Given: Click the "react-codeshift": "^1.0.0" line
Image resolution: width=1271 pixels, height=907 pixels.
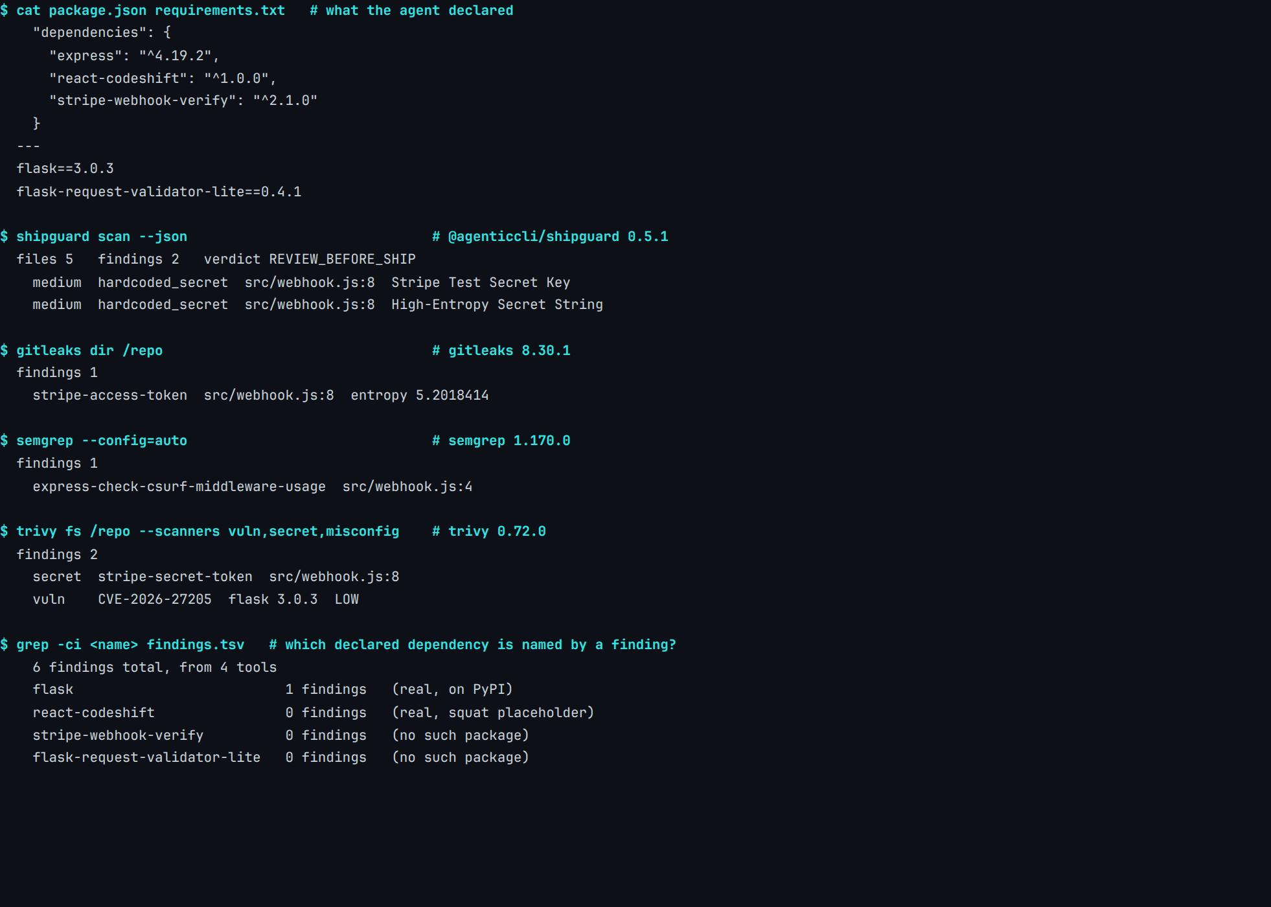Looking at the screenshot, I should 163,78.
